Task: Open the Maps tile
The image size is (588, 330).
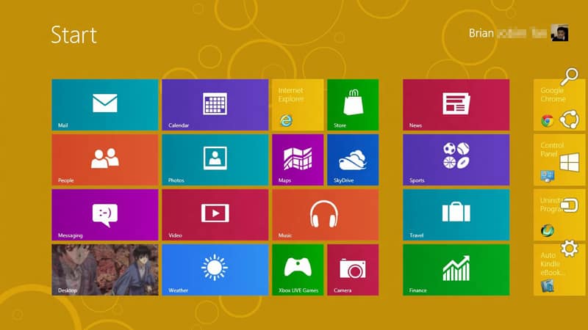Action: pyautogui.click(x=298, y=160)
